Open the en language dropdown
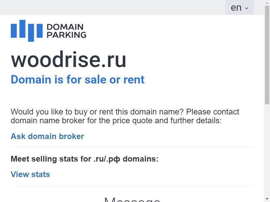Screen dimensions: 270x202 (240, 7)
